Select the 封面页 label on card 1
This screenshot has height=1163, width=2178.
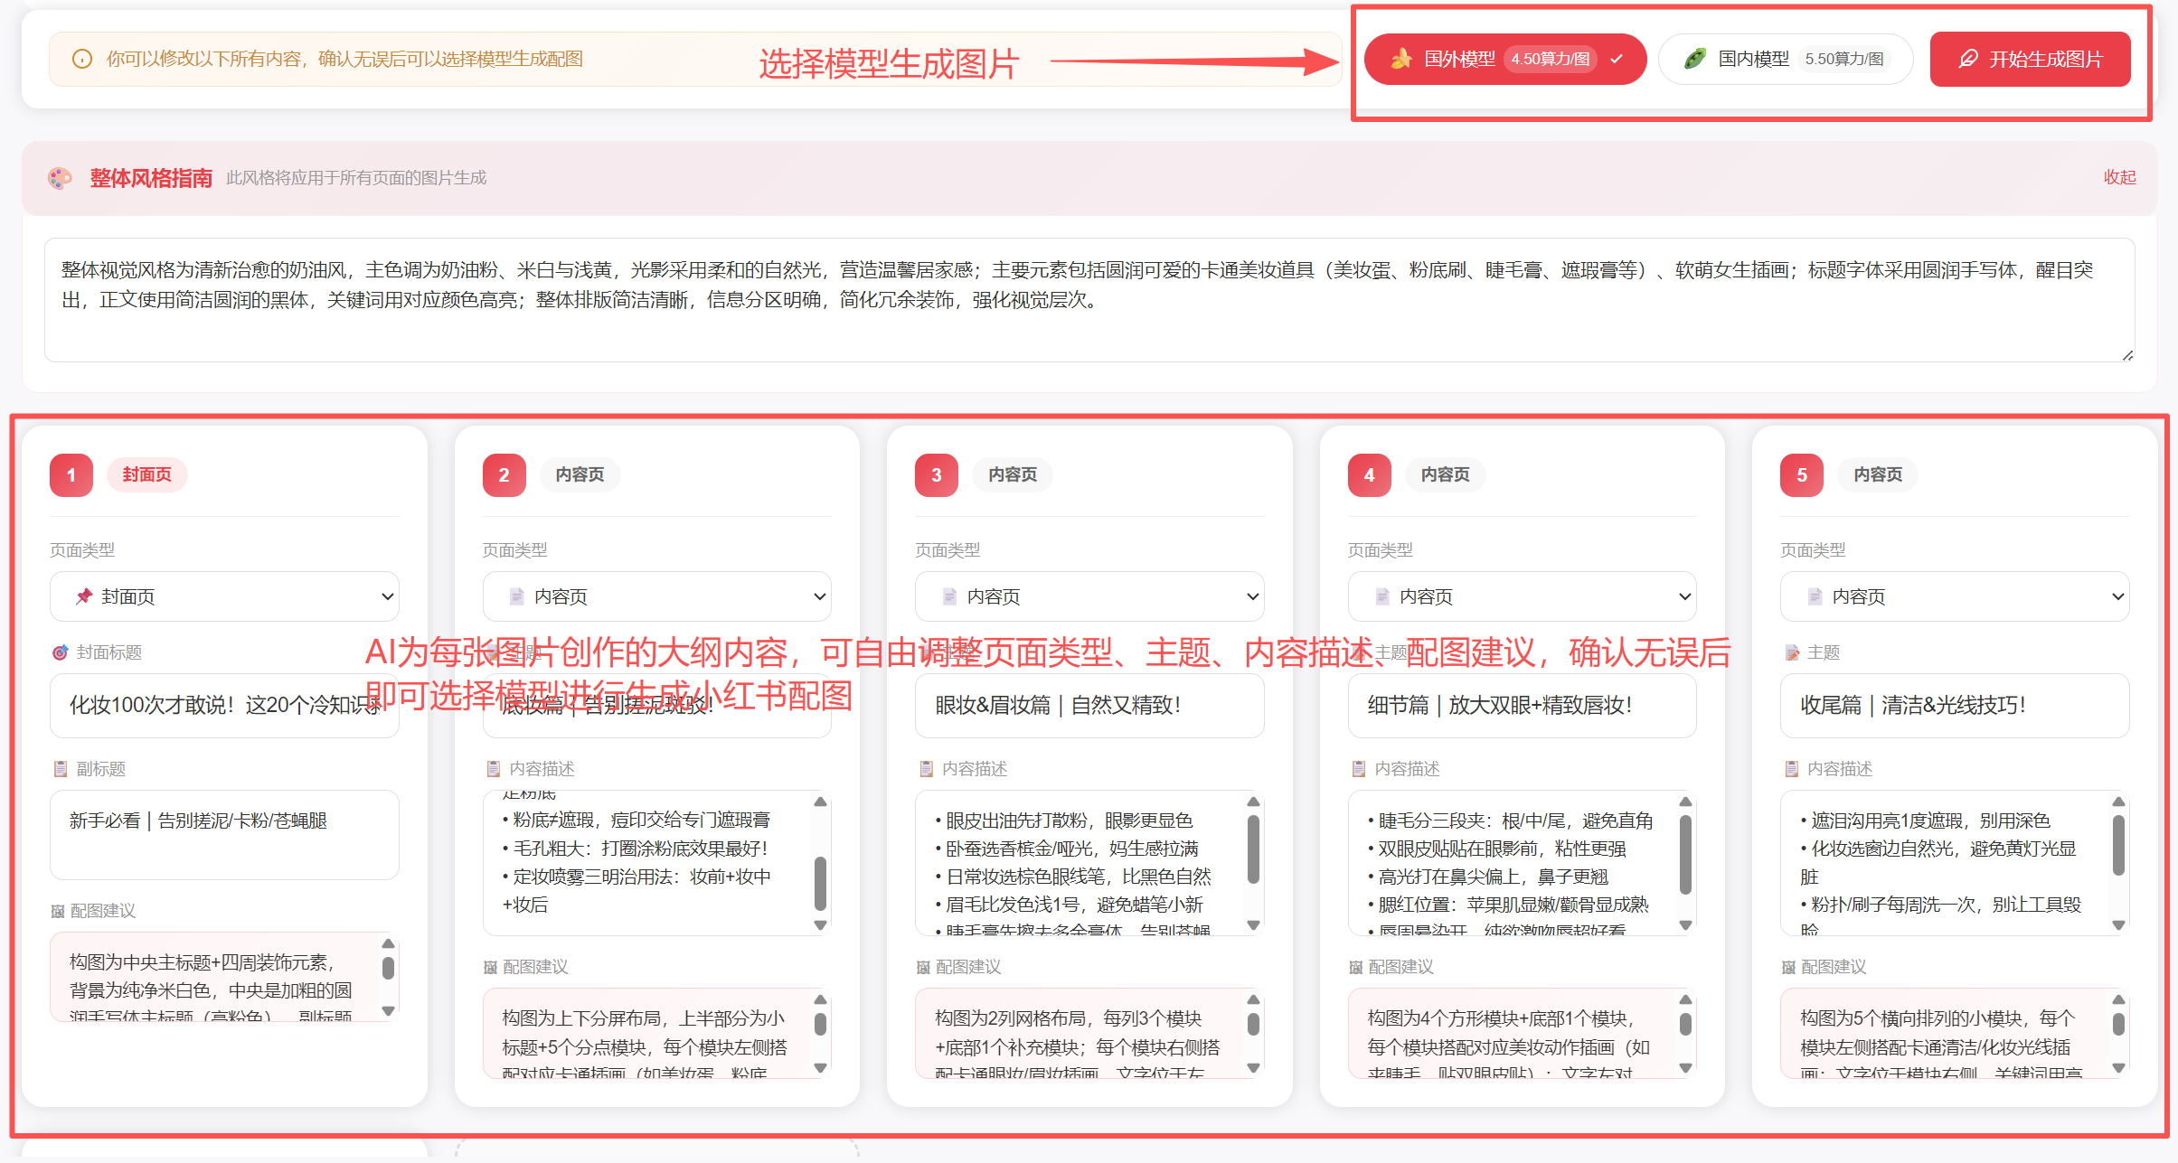point(146,474)
